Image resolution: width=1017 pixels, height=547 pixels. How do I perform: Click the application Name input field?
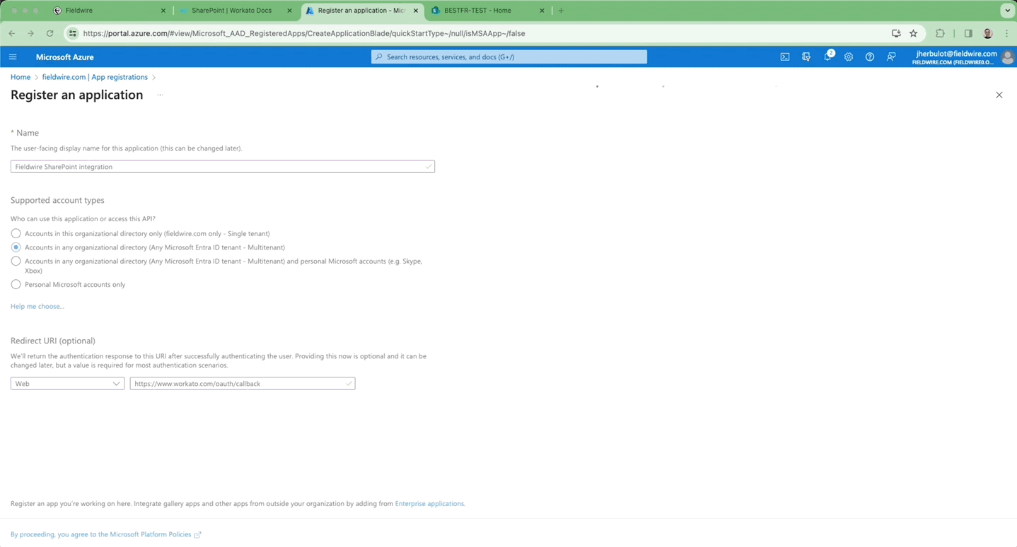click(222, 166)
